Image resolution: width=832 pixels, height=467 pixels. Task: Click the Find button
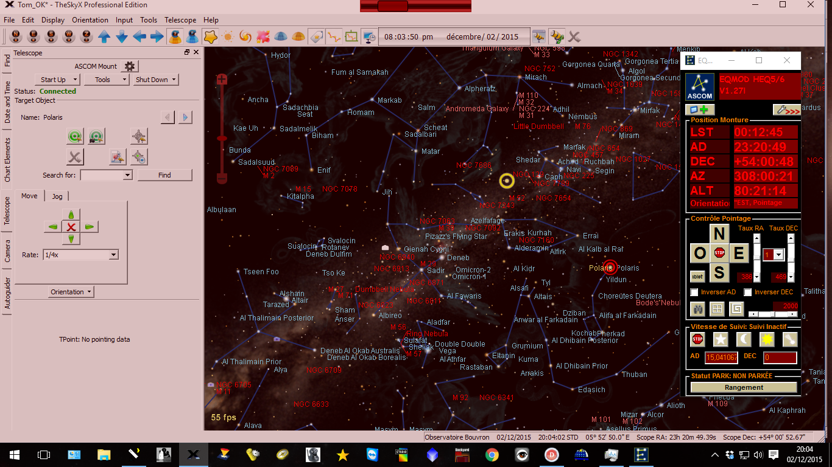tap(164, 175)
